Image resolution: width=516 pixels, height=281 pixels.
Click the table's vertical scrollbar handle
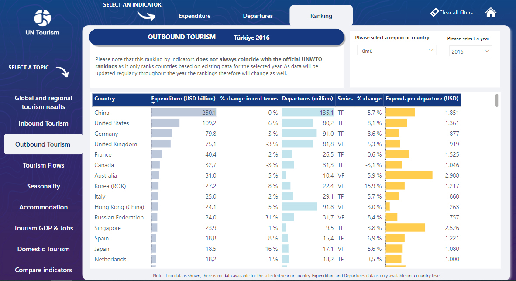point(497,100)
